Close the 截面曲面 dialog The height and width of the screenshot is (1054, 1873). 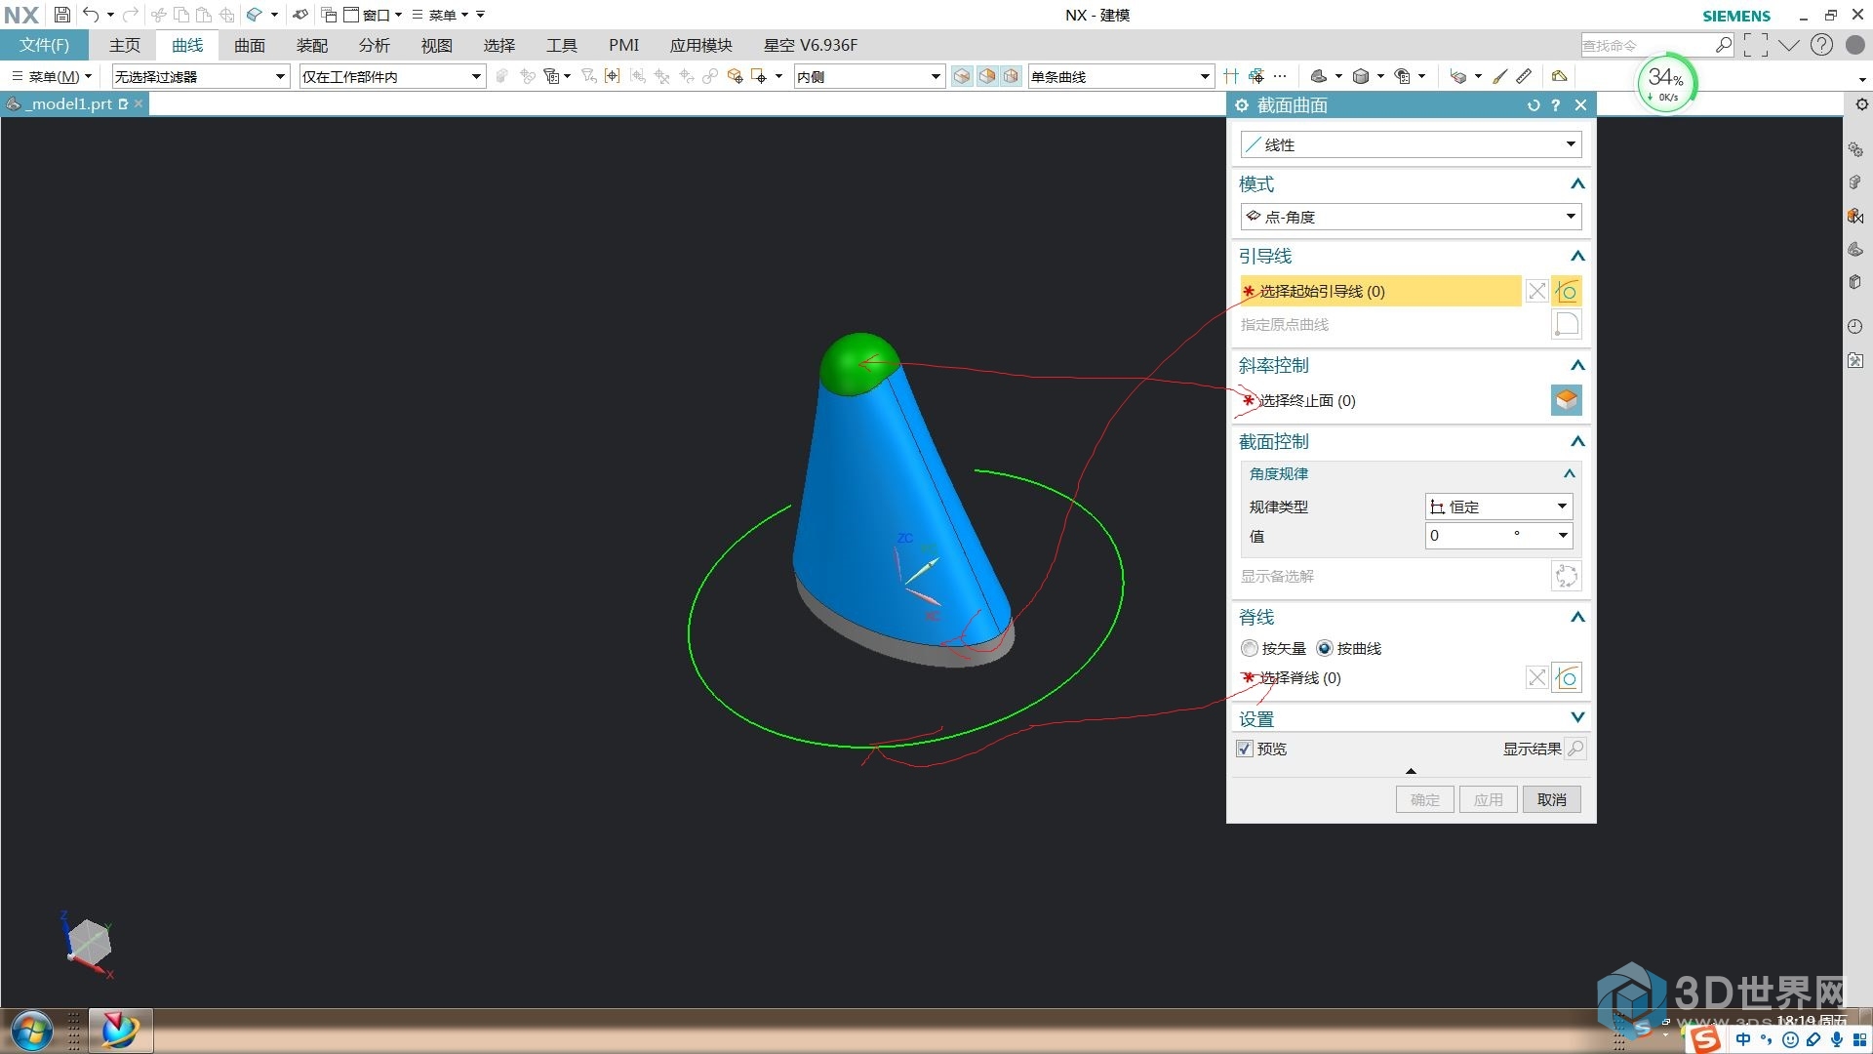pyautogui.click(x=1580, y=105)
